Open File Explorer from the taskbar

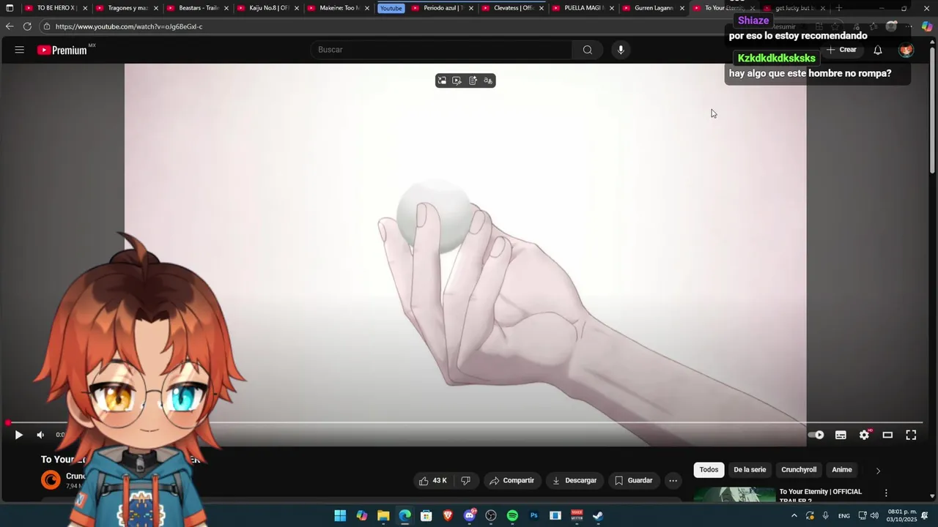383,515
